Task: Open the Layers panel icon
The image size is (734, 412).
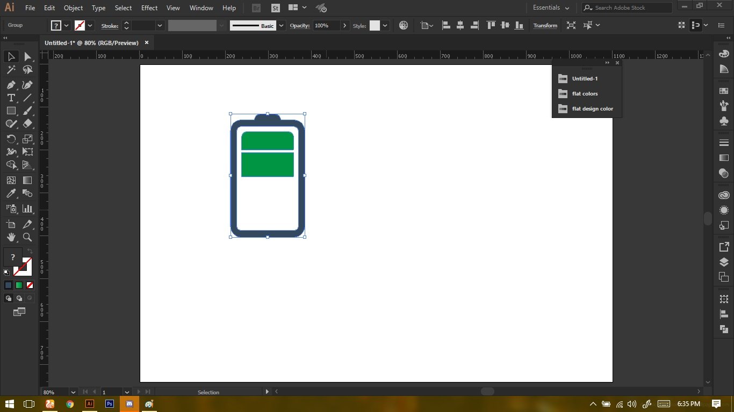Action: pos(724,262)
